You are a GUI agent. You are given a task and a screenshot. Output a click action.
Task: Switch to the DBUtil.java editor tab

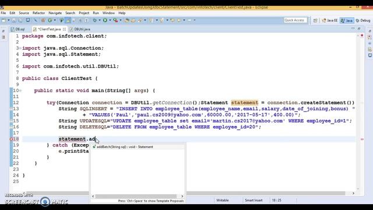point(80,29)
